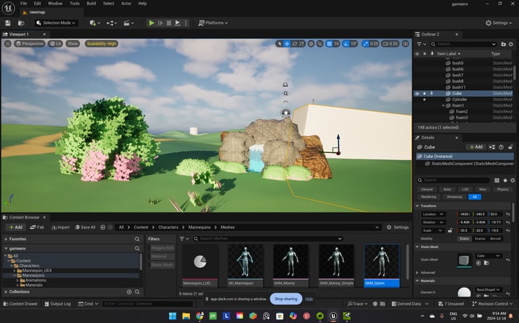Select the translate gizmo tool in viewport
519x323 pixels.
287,44
